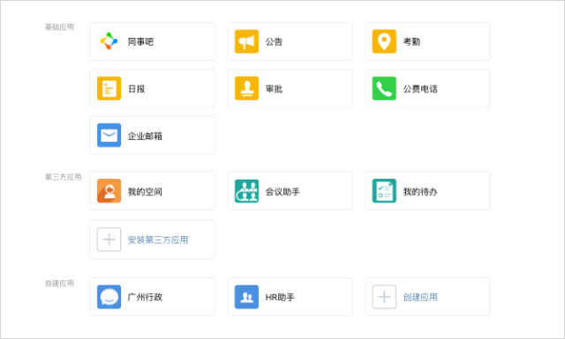Screen dimensions: 565x339
Task: Click the 基础应用 section heading
Action: (59, 27)
